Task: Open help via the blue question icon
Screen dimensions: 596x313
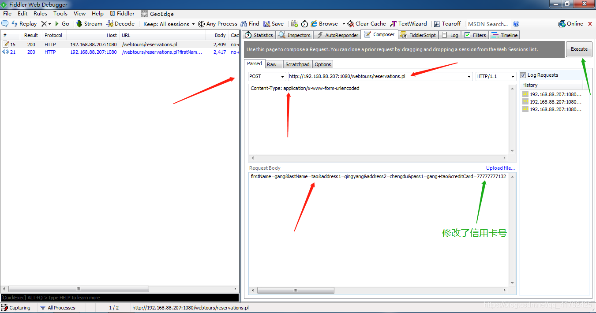Action: (516, 24)
